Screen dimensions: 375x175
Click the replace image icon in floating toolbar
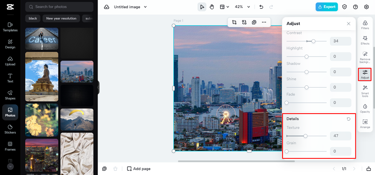(244, 22)
